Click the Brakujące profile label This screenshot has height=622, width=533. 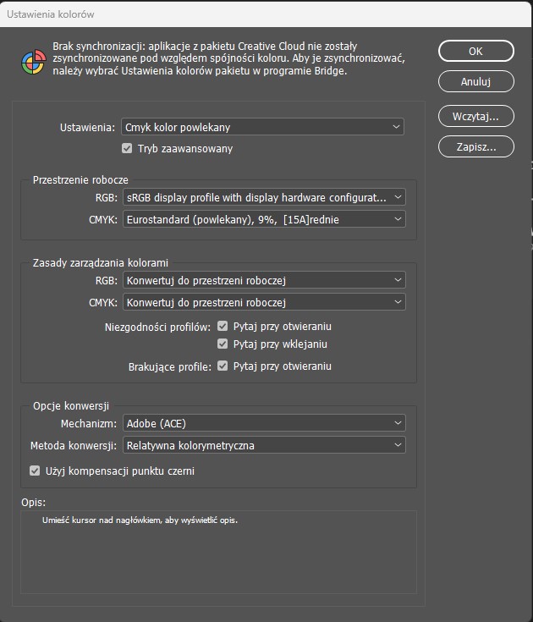pos(170,367)
